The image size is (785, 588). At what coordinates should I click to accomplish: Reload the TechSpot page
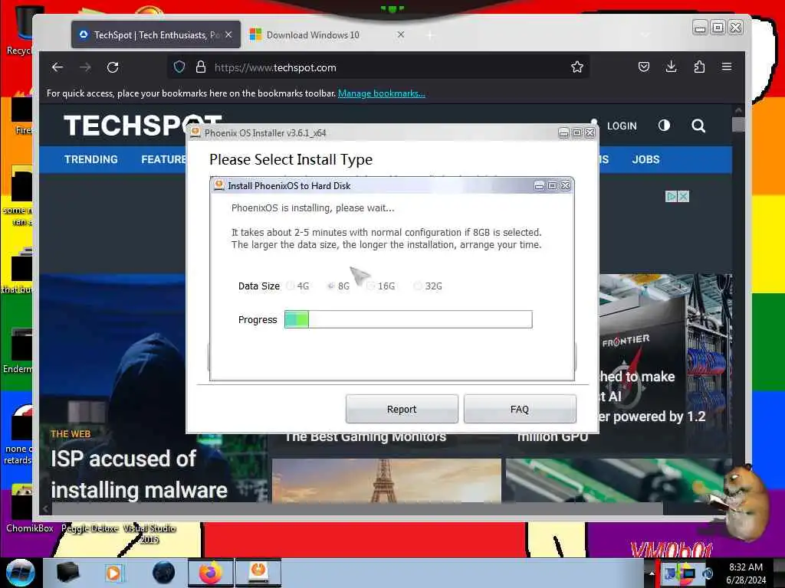(x=113, y=67)
